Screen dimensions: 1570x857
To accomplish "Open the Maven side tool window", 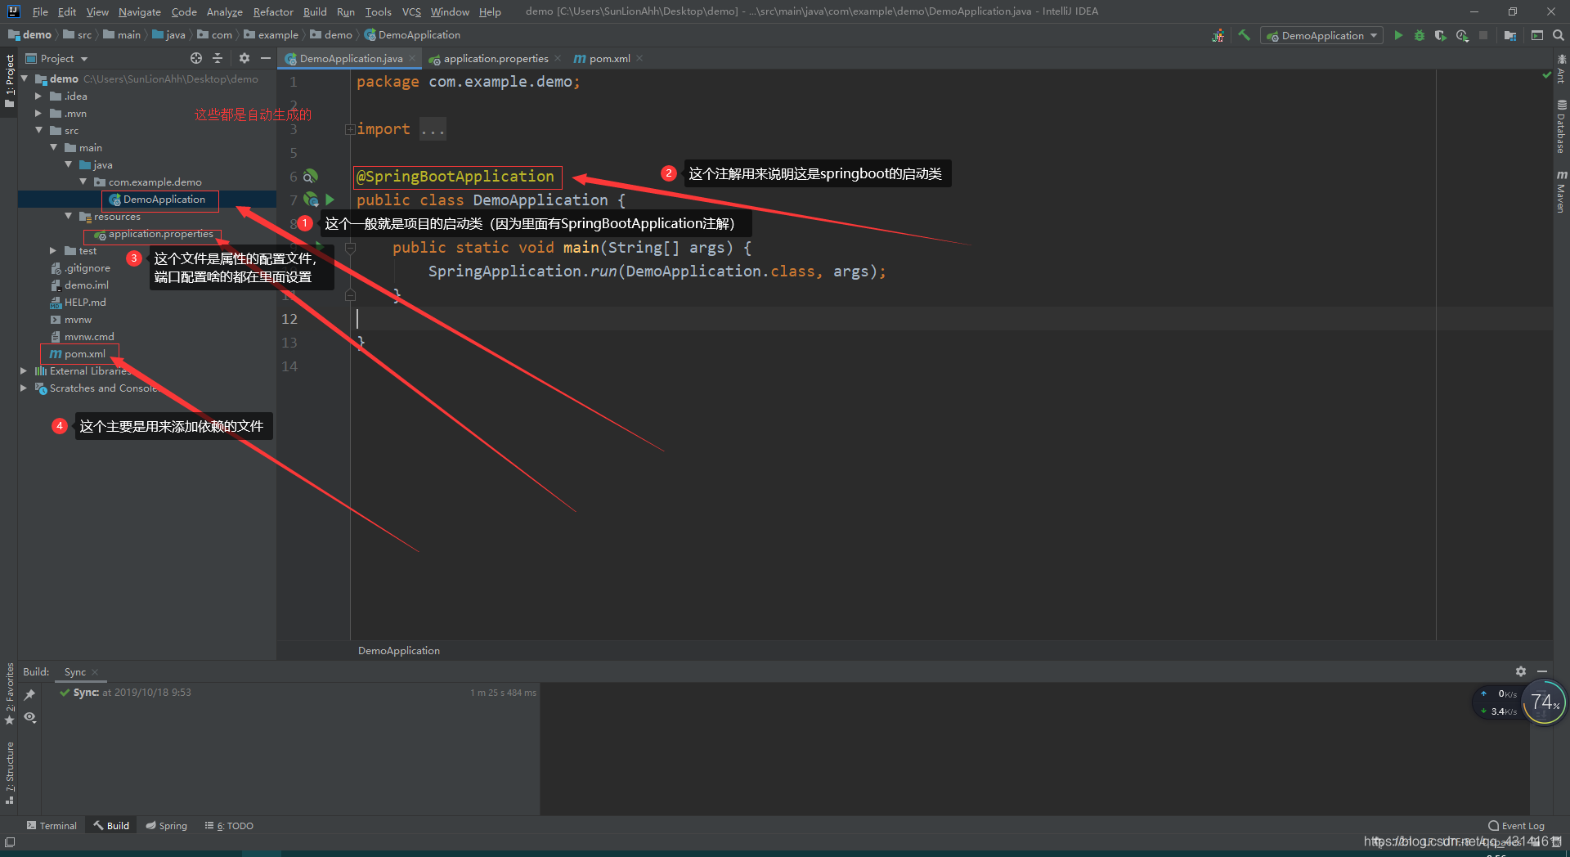I will pos(1561,191).
